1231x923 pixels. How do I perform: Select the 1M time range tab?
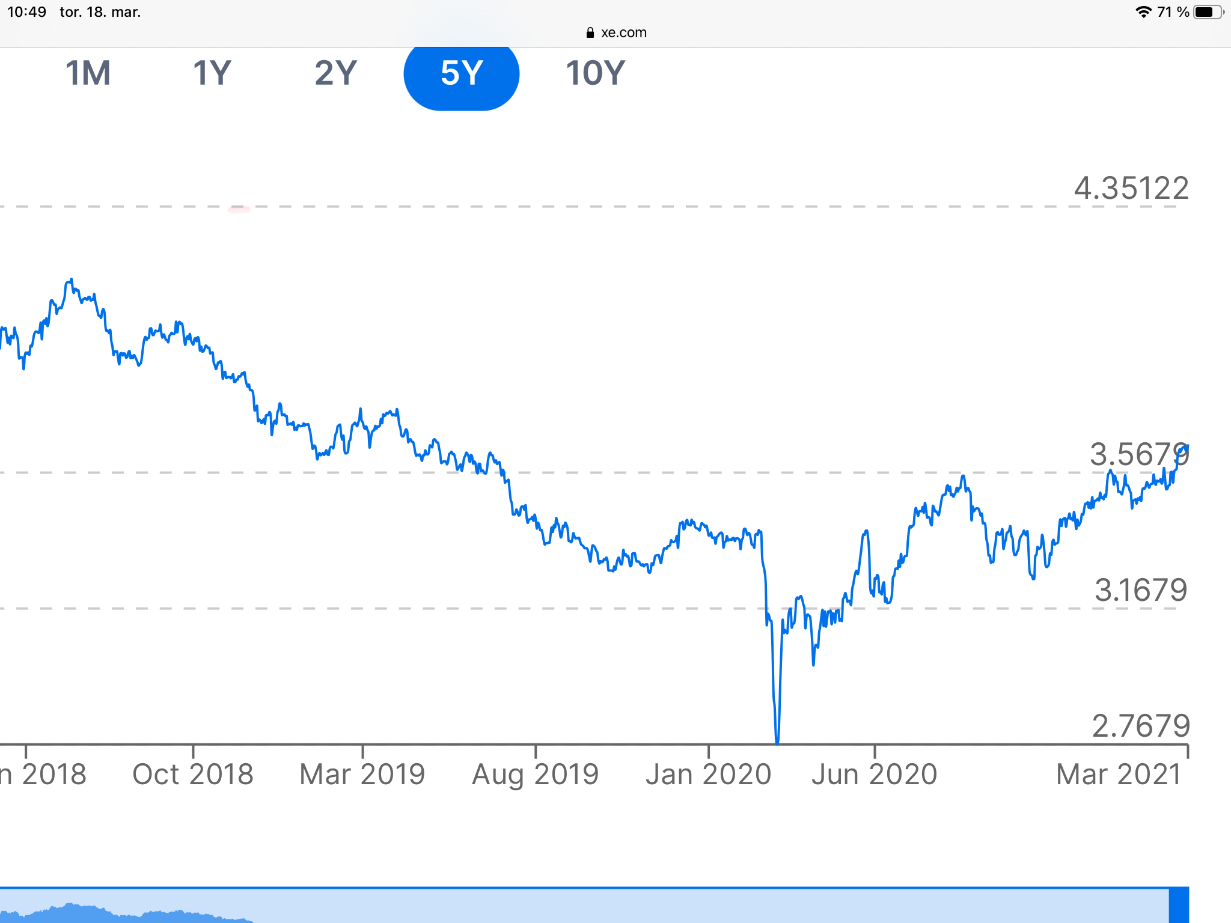[88, 73]
